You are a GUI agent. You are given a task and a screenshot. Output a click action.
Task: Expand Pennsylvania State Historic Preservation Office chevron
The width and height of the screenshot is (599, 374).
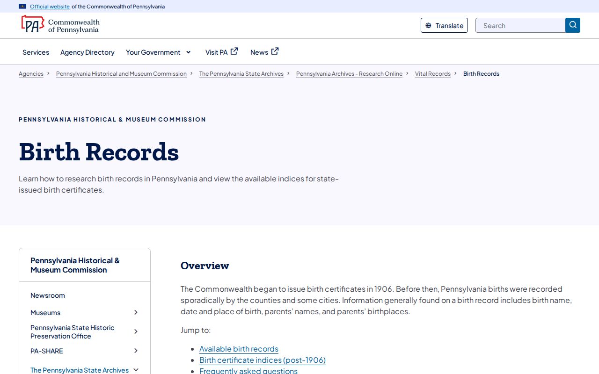(136, 331)
